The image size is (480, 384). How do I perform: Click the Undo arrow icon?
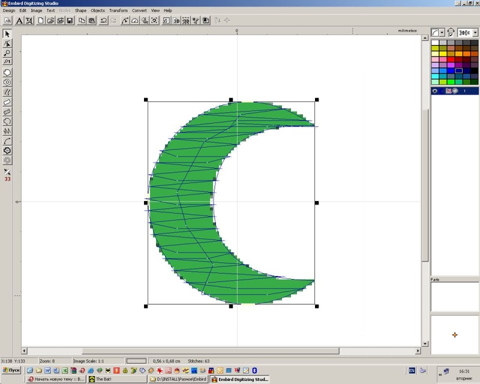(x=104, y=21)
